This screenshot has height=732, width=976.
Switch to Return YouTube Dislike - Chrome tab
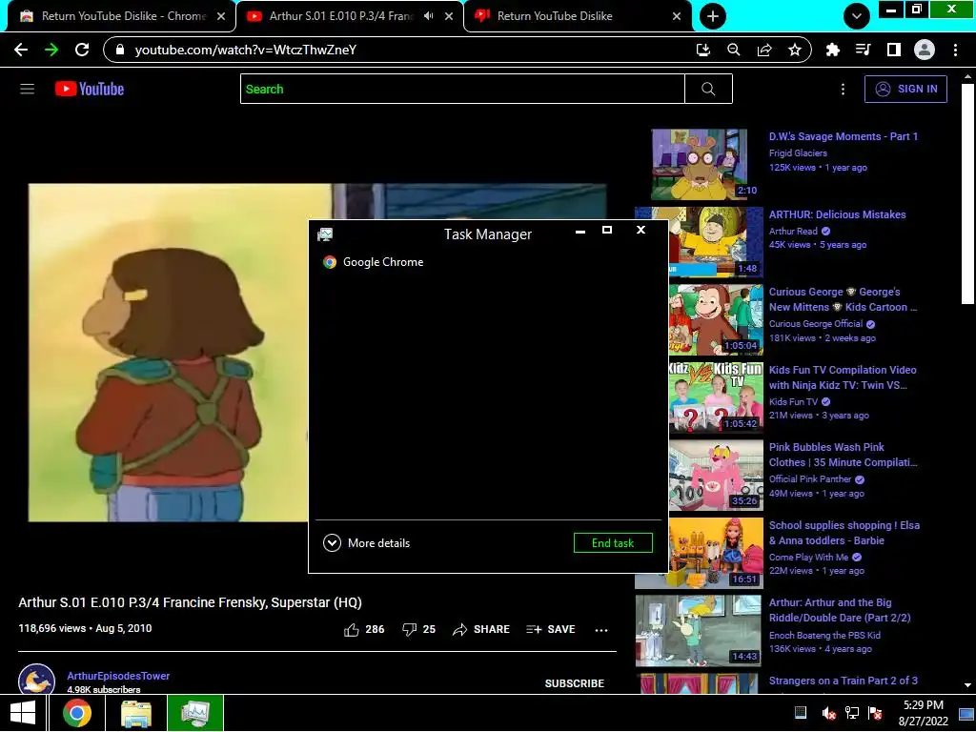pos(123,16)
